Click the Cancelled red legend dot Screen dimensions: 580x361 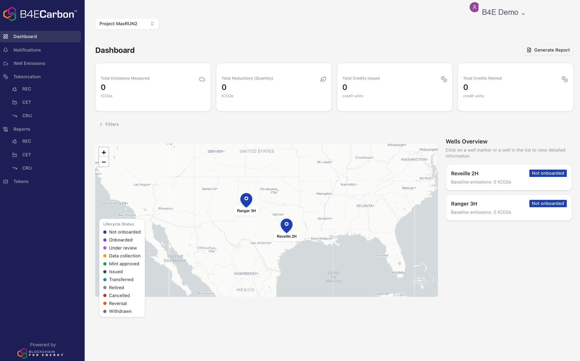coord(105,296)
